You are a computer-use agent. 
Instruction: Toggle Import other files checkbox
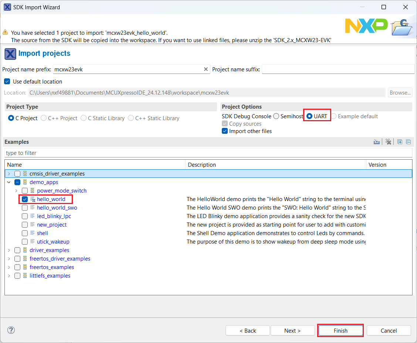(x=225, y=131)
